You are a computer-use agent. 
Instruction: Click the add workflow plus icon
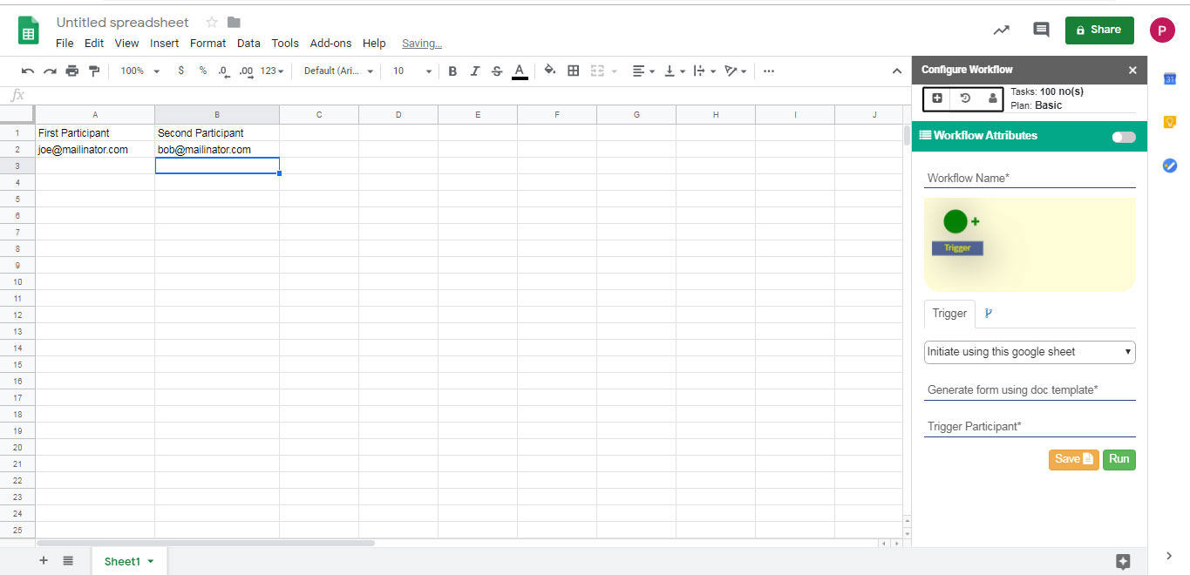tap(937, 98)
